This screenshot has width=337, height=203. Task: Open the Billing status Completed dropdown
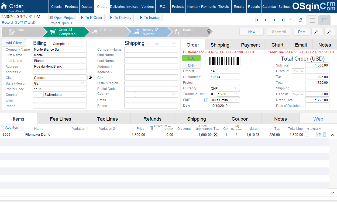pos(69,44)
